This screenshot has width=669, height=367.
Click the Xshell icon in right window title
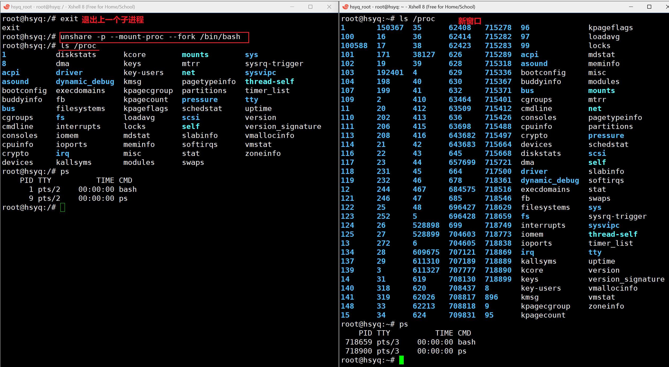point(345,7)
